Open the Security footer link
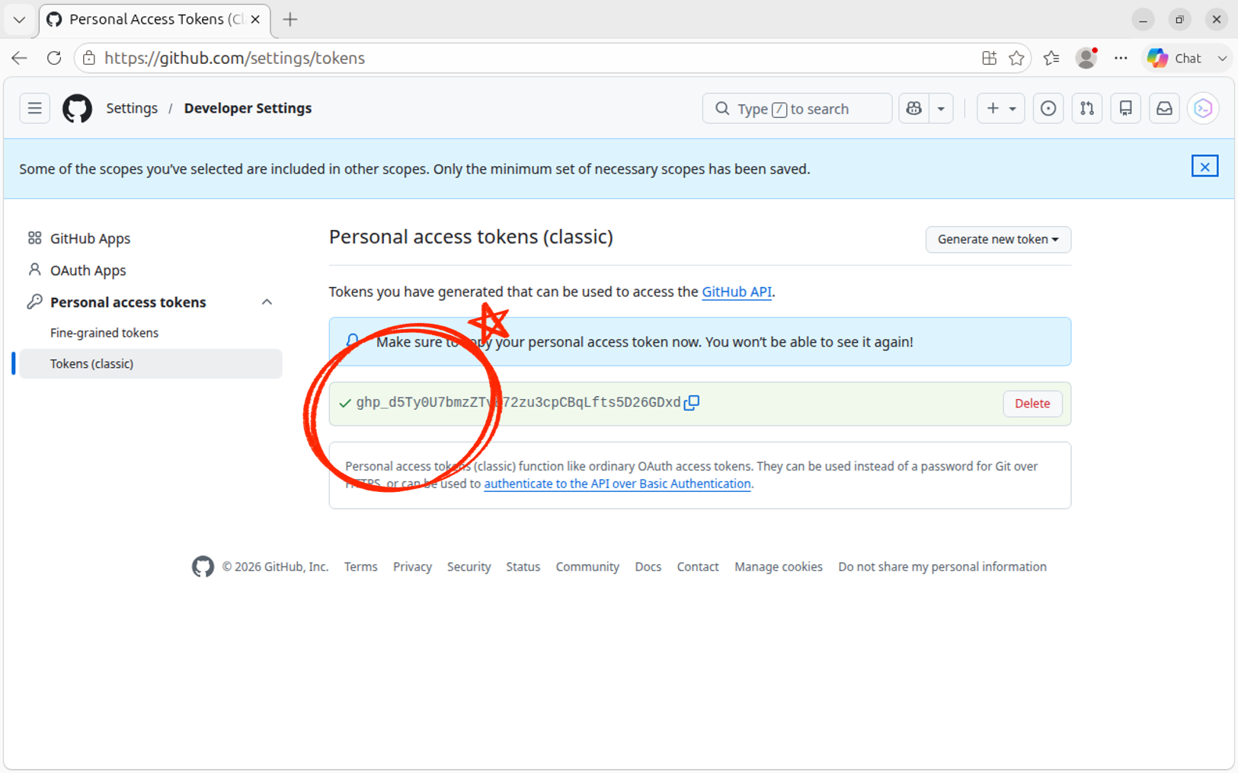1238x773 pixels. click(x=469, y=567)
